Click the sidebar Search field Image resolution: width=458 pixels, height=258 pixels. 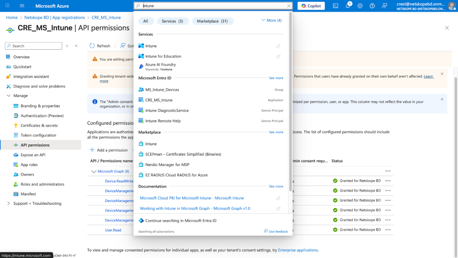tap(33, 46)
